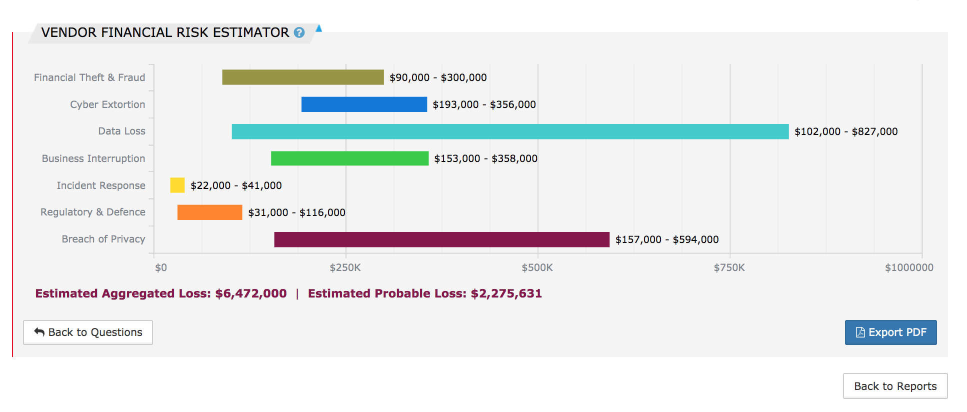Collapse the panel with the blue triangle

click(318, 28)
